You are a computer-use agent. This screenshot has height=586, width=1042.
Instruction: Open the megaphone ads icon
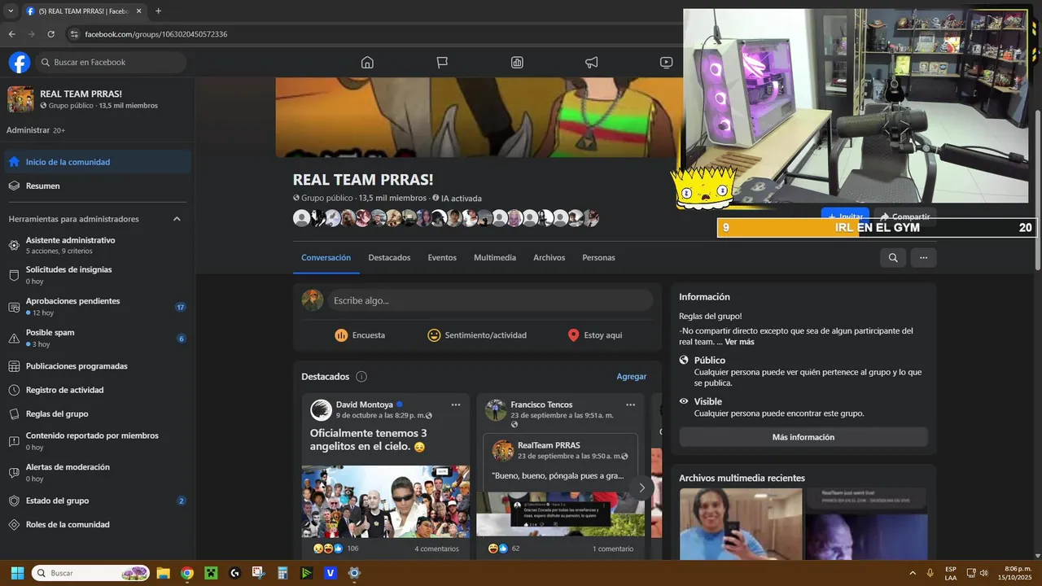pos(592,63)
